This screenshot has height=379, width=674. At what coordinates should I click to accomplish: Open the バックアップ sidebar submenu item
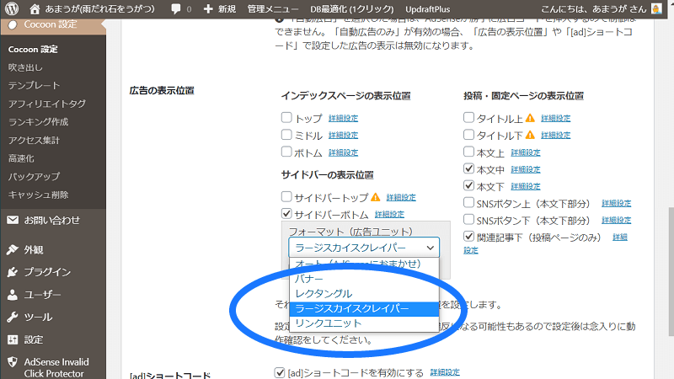pos(34,177)
